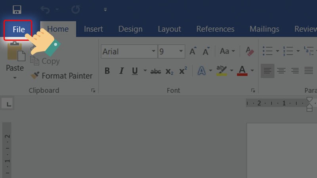
Task: Click the Clear All Formatting eraser icon
Action: [x=250, y=51]
